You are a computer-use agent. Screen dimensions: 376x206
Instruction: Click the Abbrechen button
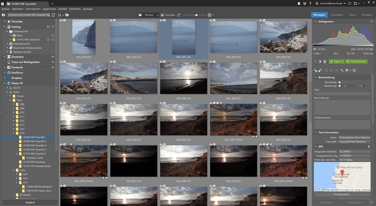coord(355,202)
